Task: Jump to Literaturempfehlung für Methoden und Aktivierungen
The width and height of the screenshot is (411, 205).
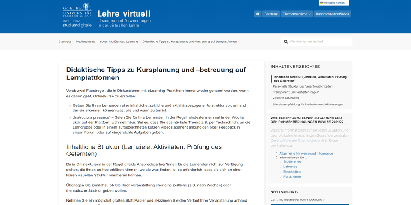Action: (308, 104)
